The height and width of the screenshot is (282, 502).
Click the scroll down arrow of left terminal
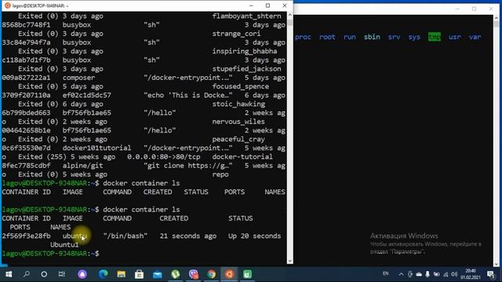tap(289, 261)
